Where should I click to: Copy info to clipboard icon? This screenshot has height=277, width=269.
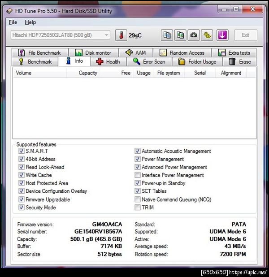(167, 35)
